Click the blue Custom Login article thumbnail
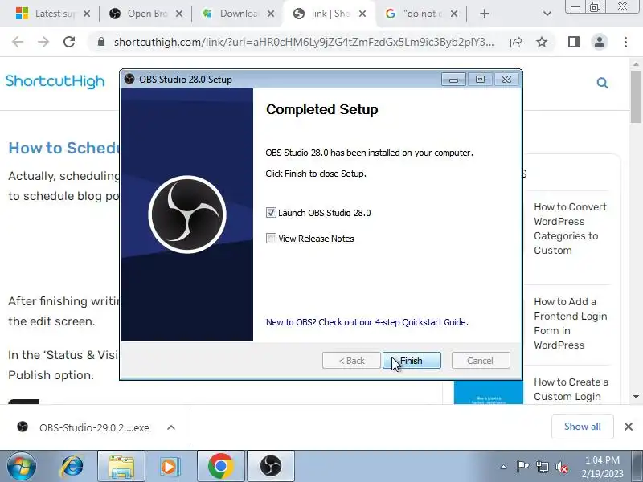This screenshot has width=643, height=482. [x=489, y=393]
